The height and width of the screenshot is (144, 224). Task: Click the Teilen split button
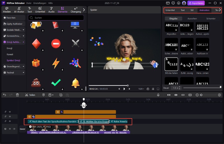coord(30,95)
